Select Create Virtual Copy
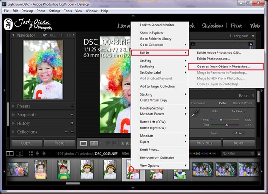The image size is (268, 194). 153,100
